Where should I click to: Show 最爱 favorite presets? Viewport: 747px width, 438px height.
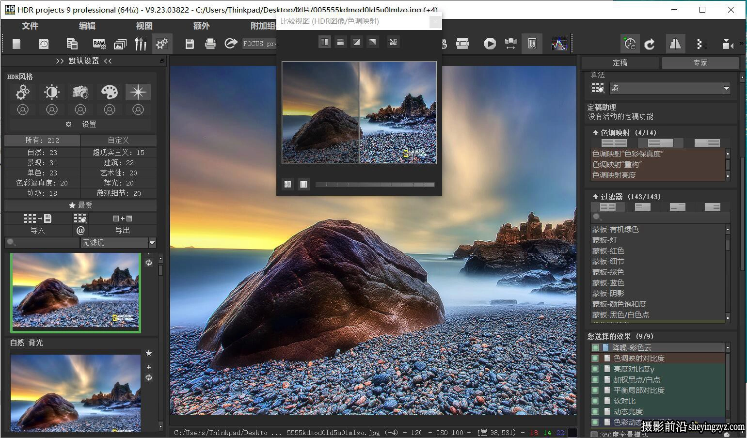tap(80, 205)
